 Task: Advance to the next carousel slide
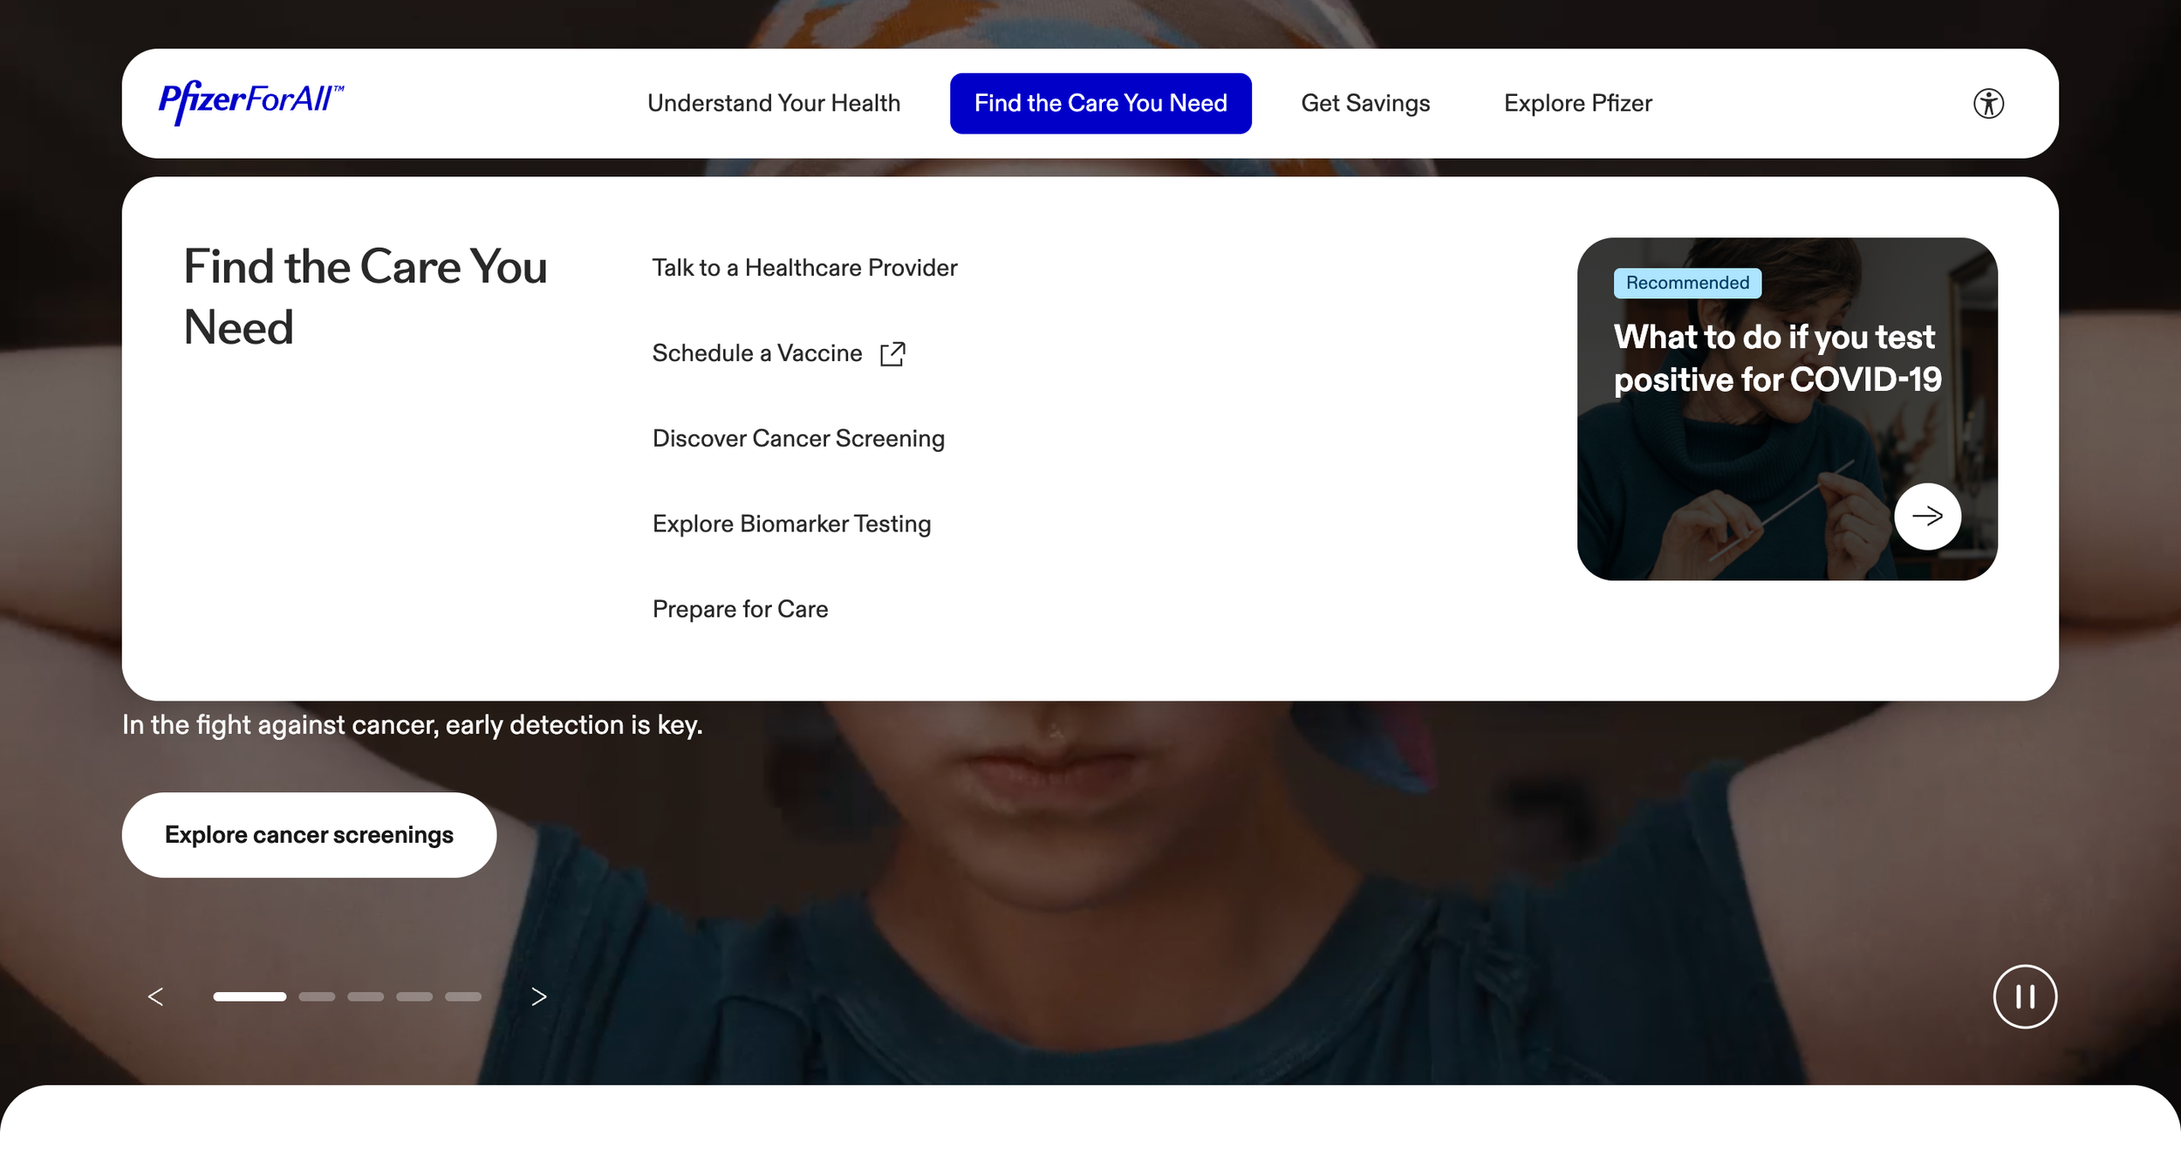539,996
